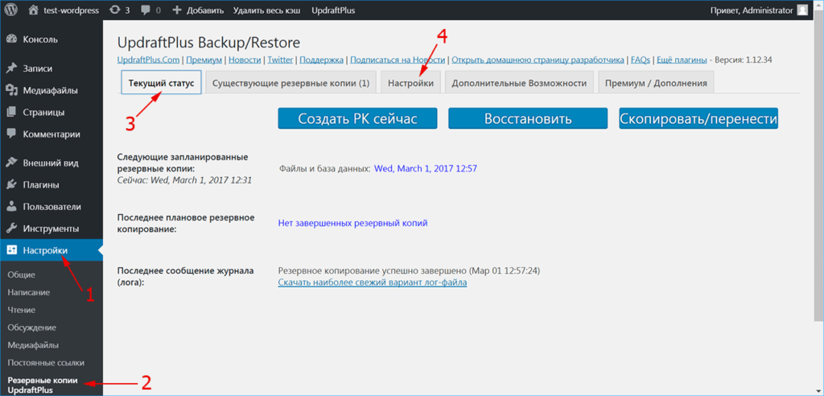Open the test-wordpress home site icon
This screenshot has width=824, height=396.
[x=34, y=10]
